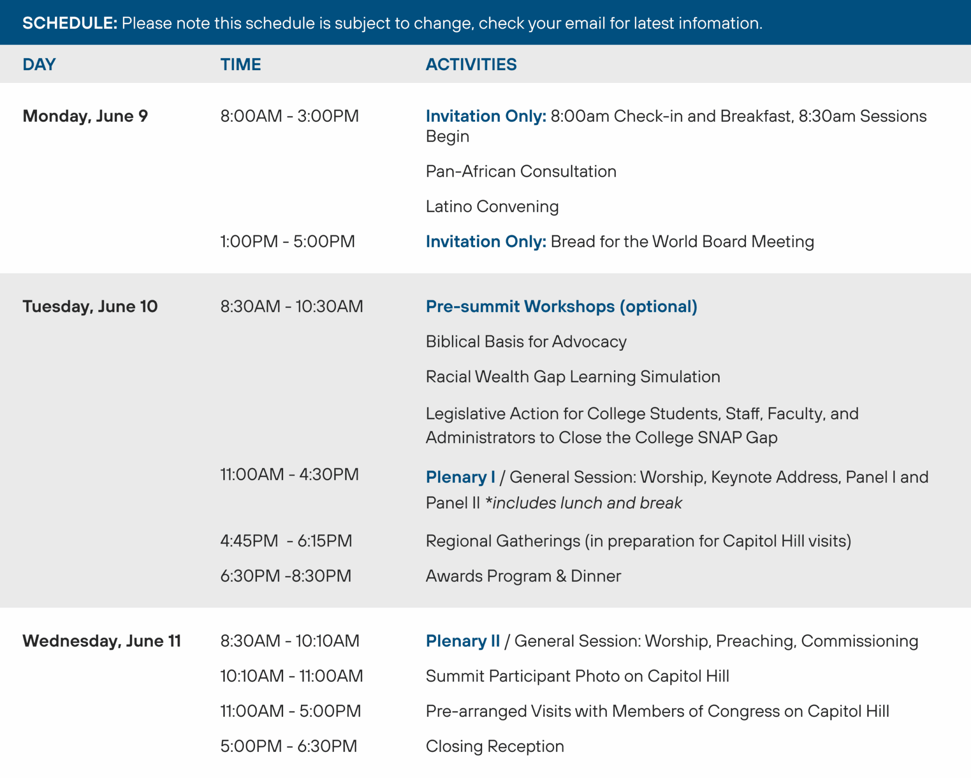Click the Monday, June 9 day label
971x778 pixels.
point(85,116)
